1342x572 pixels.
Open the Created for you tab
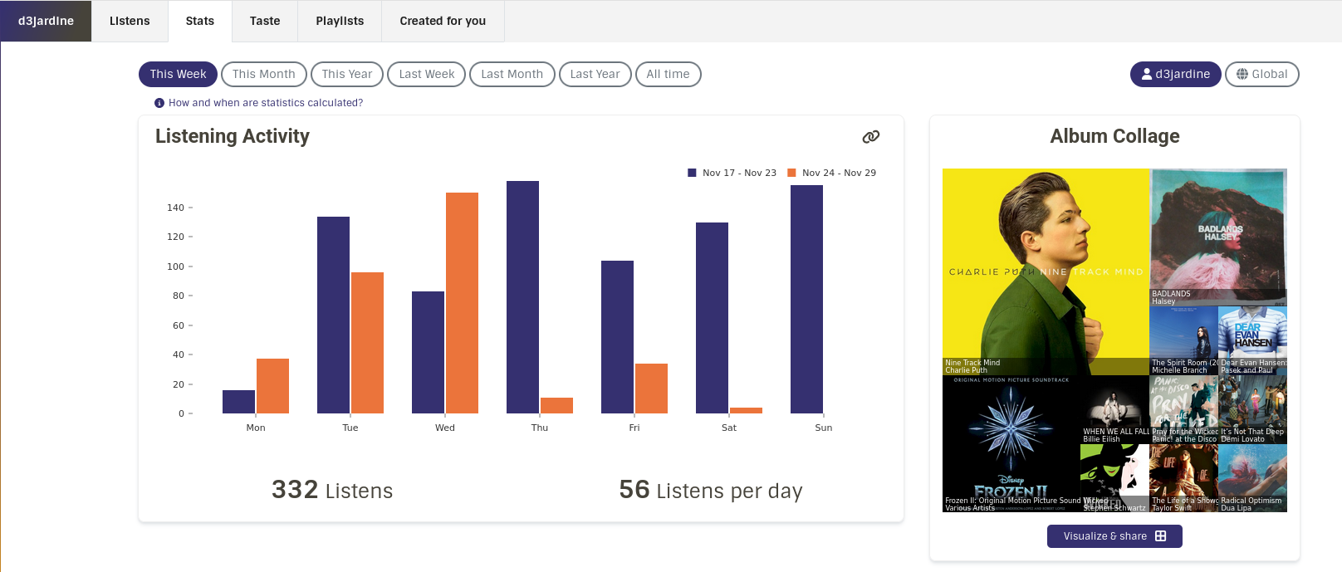pos(443,21)
